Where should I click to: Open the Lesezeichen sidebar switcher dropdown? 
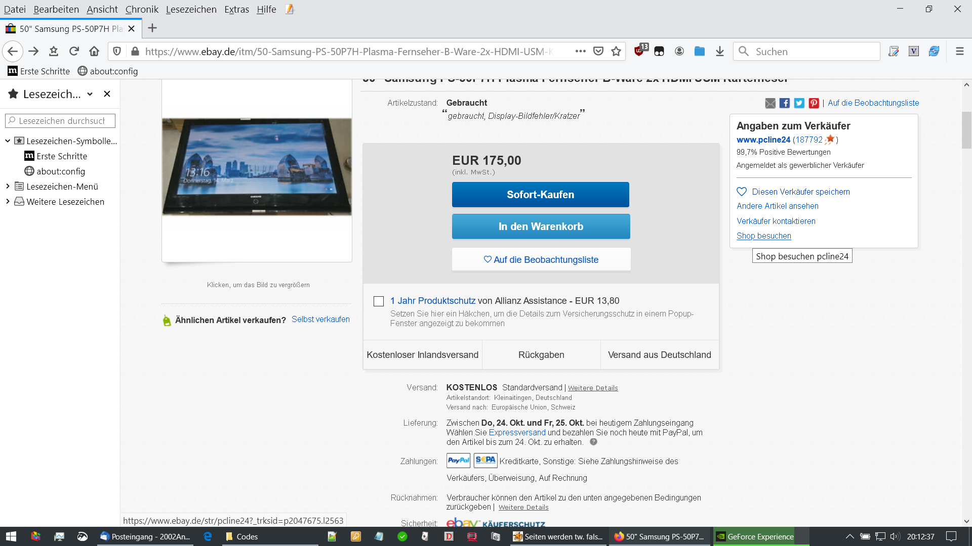(90, 94)
